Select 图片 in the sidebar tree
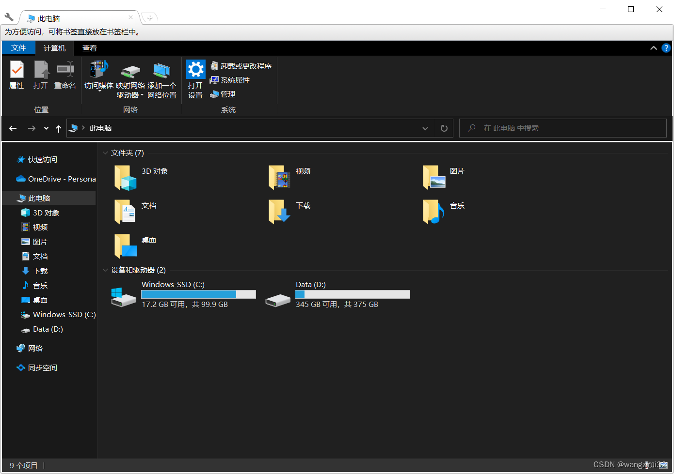Viewport: 674px width, 474px height. point(35,242)
